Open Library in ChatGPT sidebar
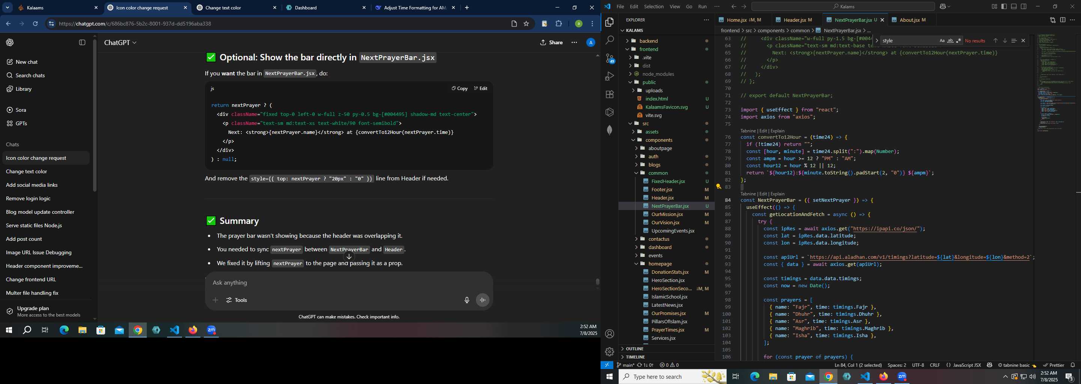The width and height of the screenshot is (1081, 384). [x=23, y=89]
